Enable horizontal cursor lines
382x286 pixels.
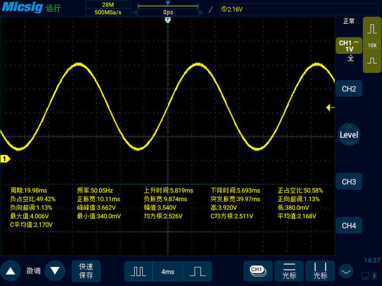[x=289, y=271]
